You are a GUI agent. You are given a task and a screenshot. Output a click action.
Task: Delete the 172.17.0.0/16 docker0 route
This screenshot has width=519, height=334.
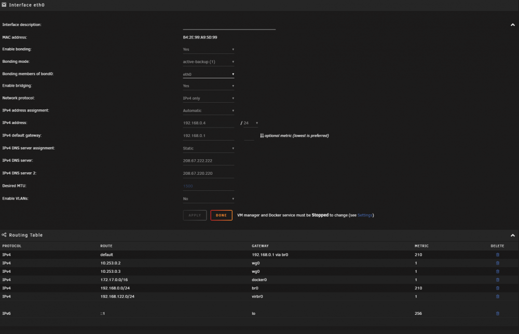click(498, 280)
